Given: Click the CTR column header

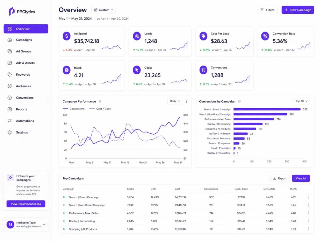Looking at the screenshot, I should click(153, 189).
